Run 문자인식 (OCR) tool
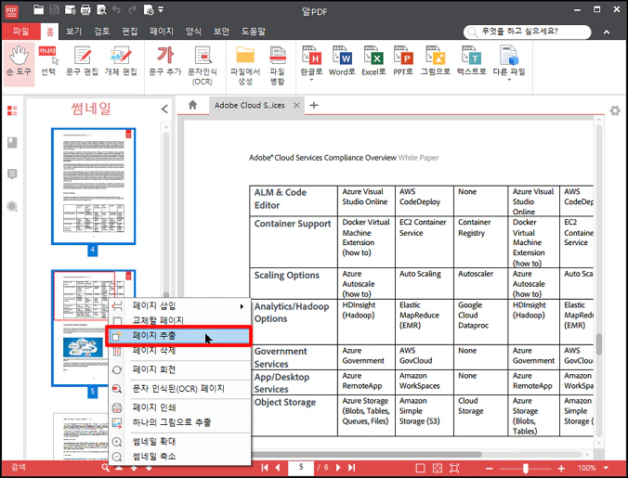 coord(203,66)
